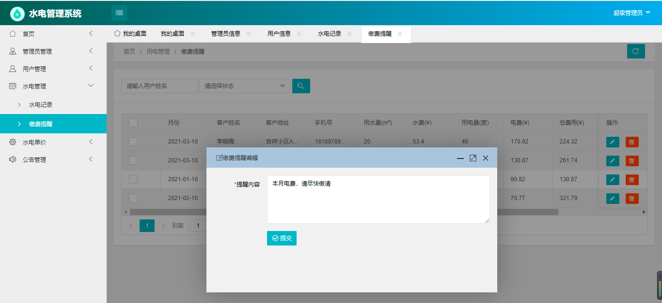This screenshot has height=303, width=662.
Task: Click the 首页 breadcrumb link
Action: point(129,51)
